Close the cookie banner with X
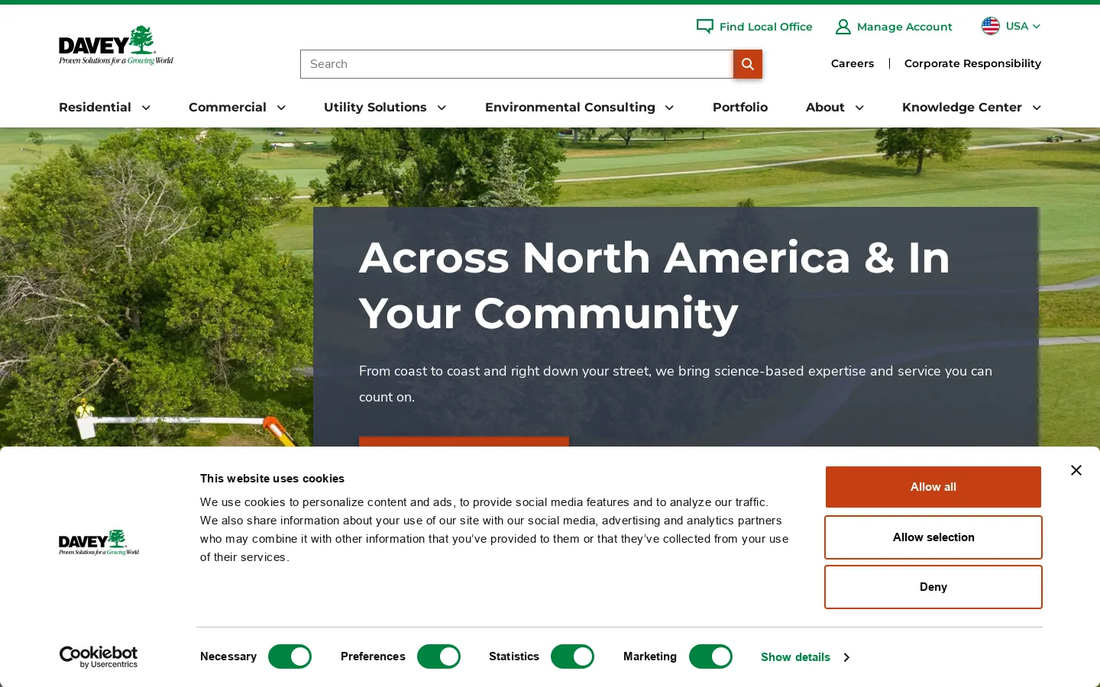This screenshot has height=687, width=1100. coord(1076,470)
